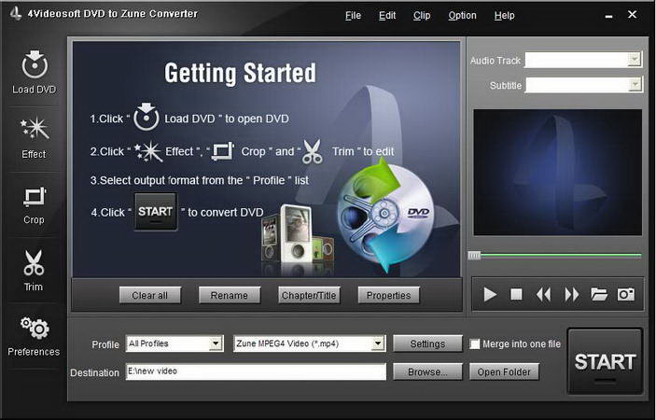Click Browse... for destination folder

pyautogui.click(x=427, y=371)
